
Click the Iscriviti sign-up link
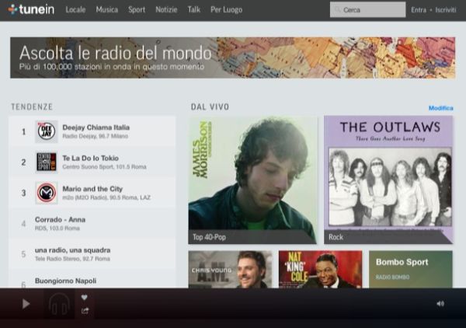coord(446,10)
